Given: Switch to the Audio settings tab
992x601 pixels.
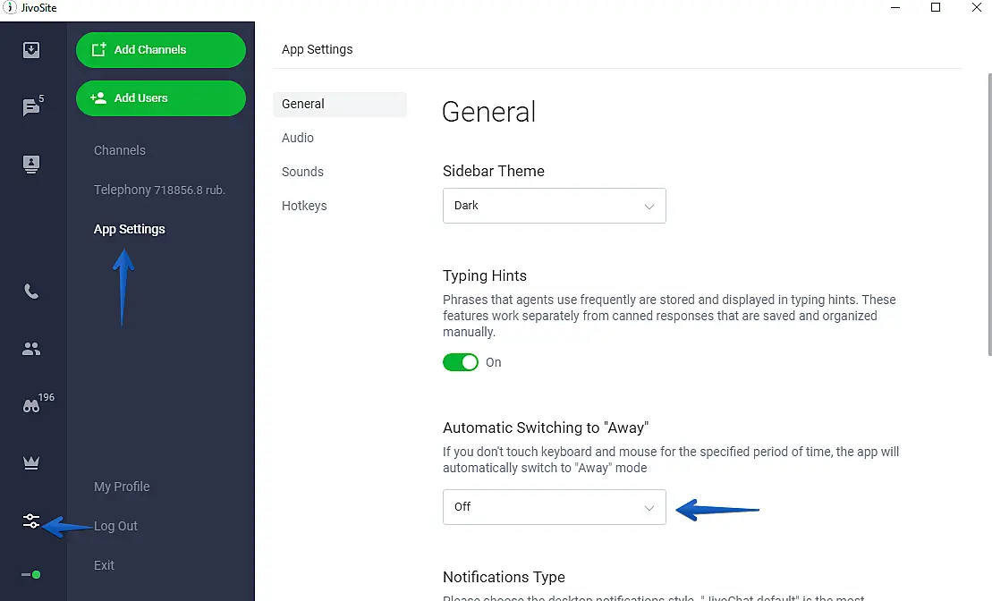Looking at the screenshot, I should coord(298,138).
